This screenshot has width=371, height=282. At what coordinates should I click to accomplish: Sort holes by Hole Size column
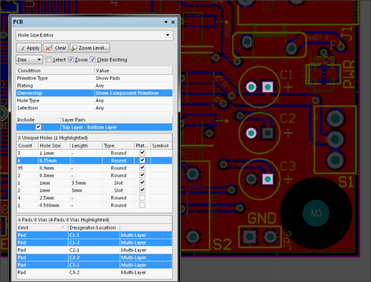(51, 145)
